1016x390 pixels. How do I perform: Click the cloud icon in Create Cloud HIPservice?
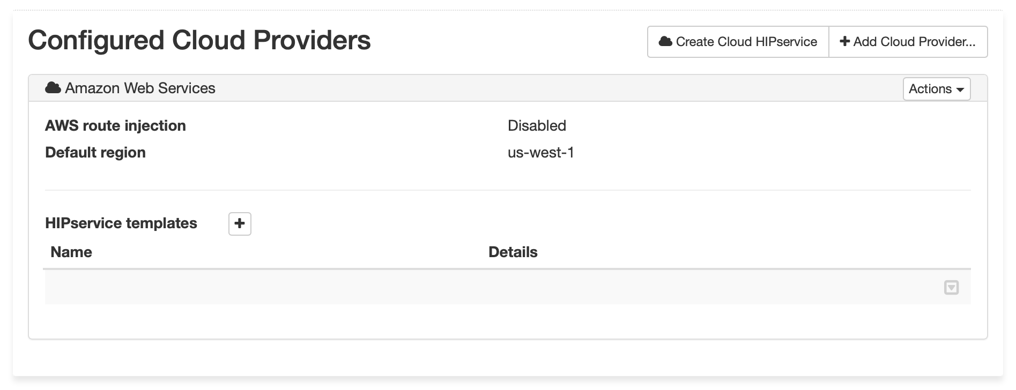click(x=665, y=41)
